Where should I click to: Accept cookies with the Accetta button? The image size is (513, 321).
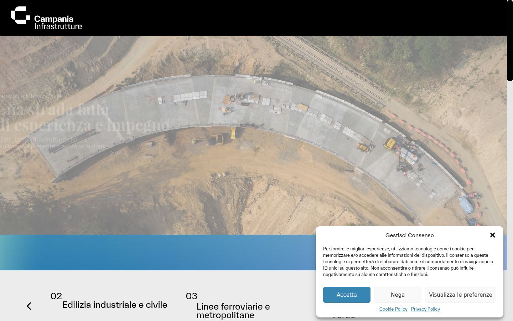tap(347, 295)
